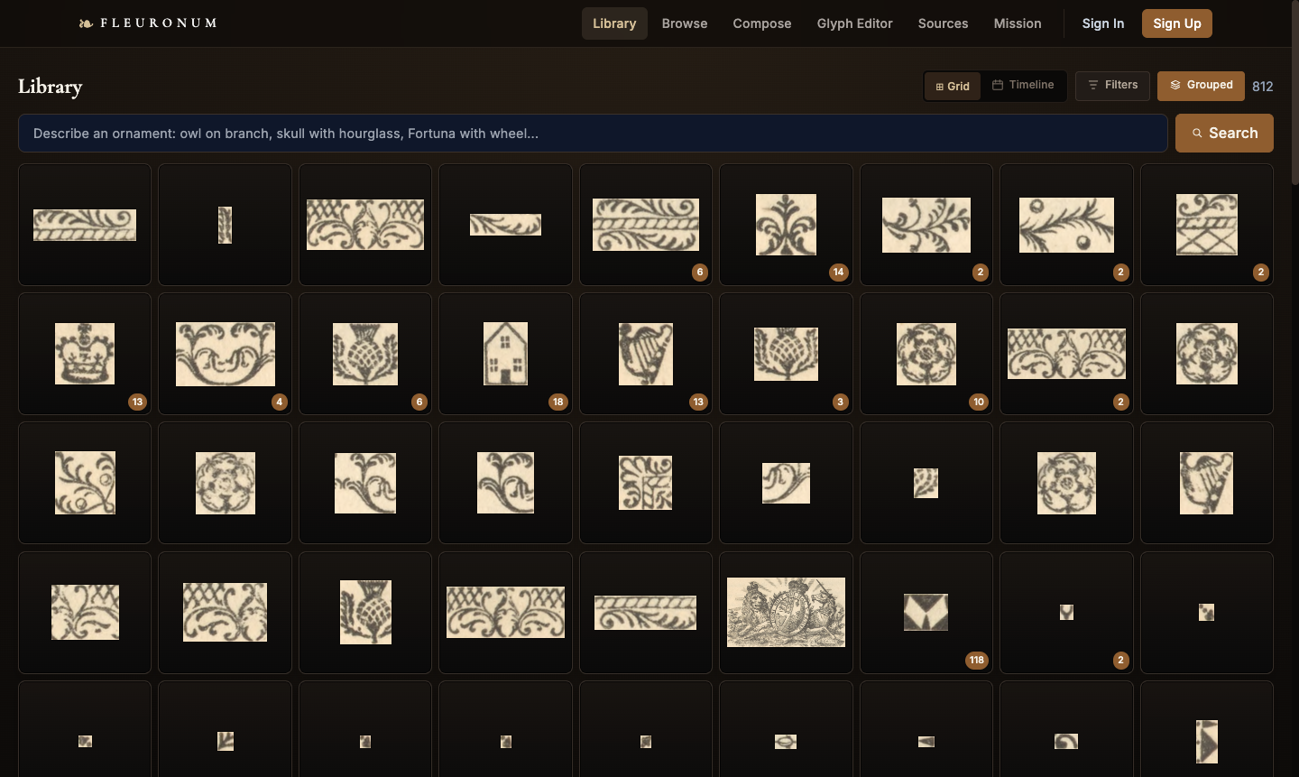This screenshot has height=777, width=1299.
Task: Open the branch with dots ornament thumbnail
Action: pos(1066,225)
